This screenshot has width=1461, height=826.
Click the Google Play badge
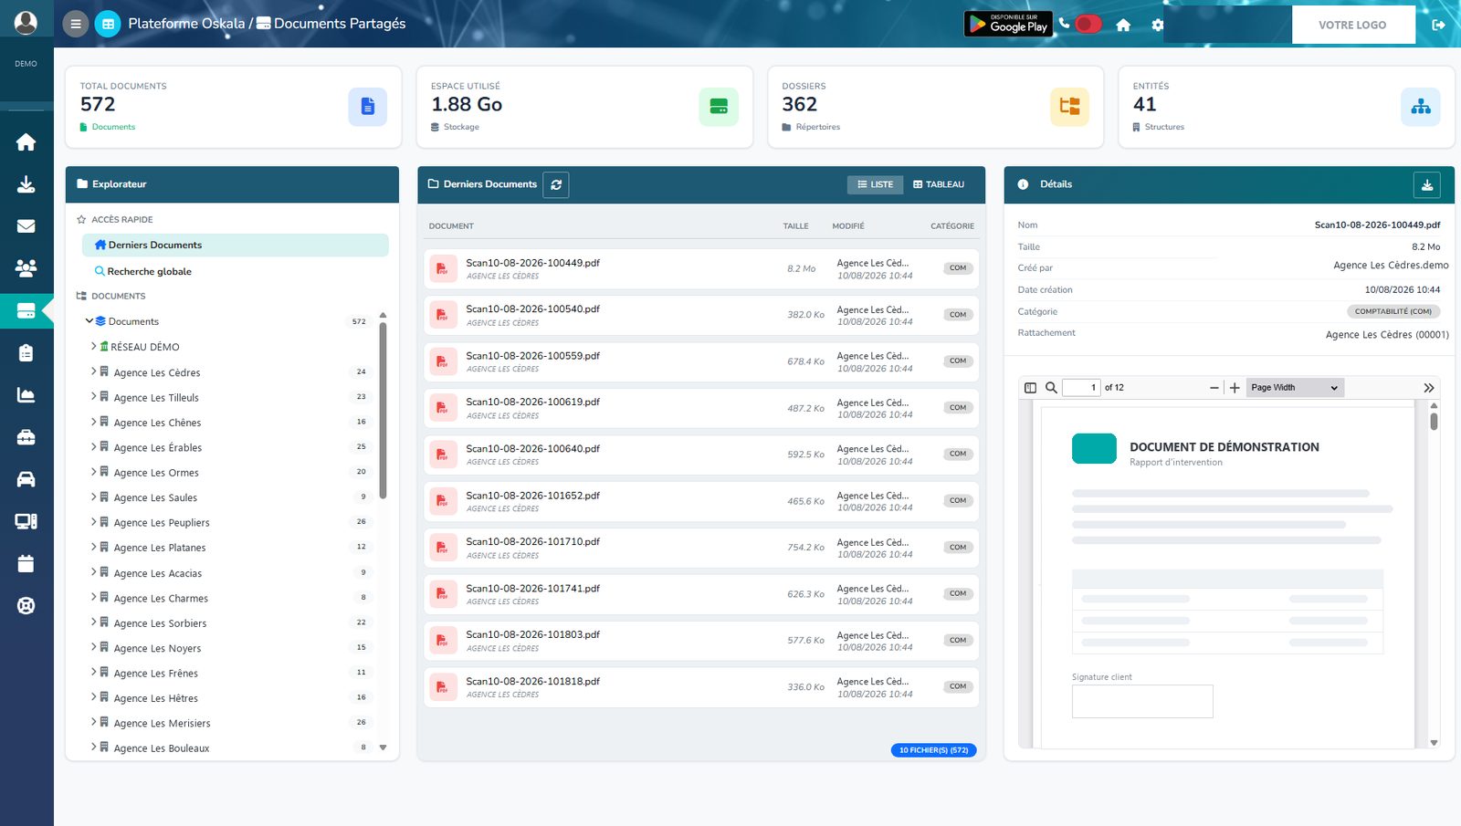click(1008, 25)
